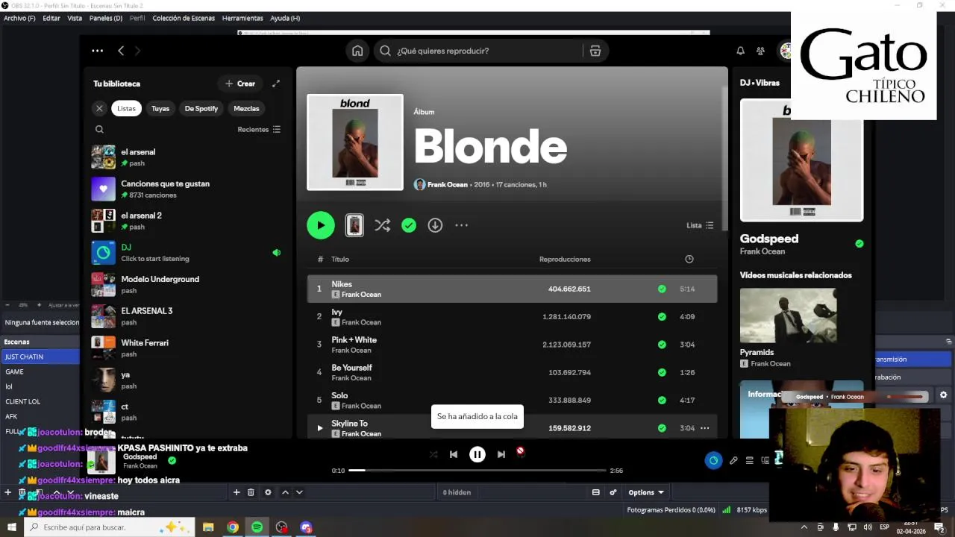Select the De Spotify filter chip
The height and width of the screenshot is (537, 955).
point(201,108)
